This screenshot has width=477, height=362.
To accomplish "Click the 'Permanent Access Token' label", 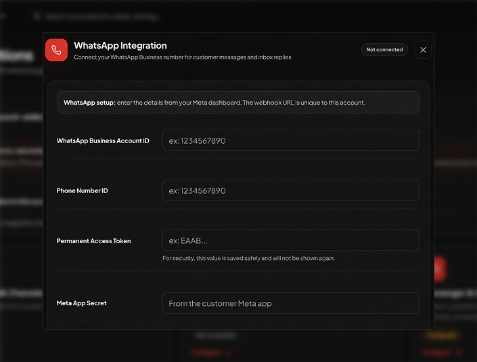I will 93,241.
